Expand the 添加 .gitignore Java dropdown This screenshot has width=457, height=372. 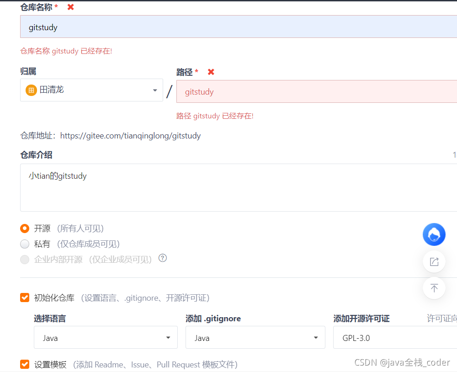coord(255,337)
